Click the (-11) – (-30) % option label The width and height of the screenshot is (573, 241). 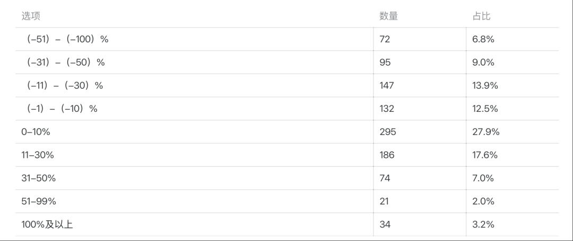(x=64, y=85)
